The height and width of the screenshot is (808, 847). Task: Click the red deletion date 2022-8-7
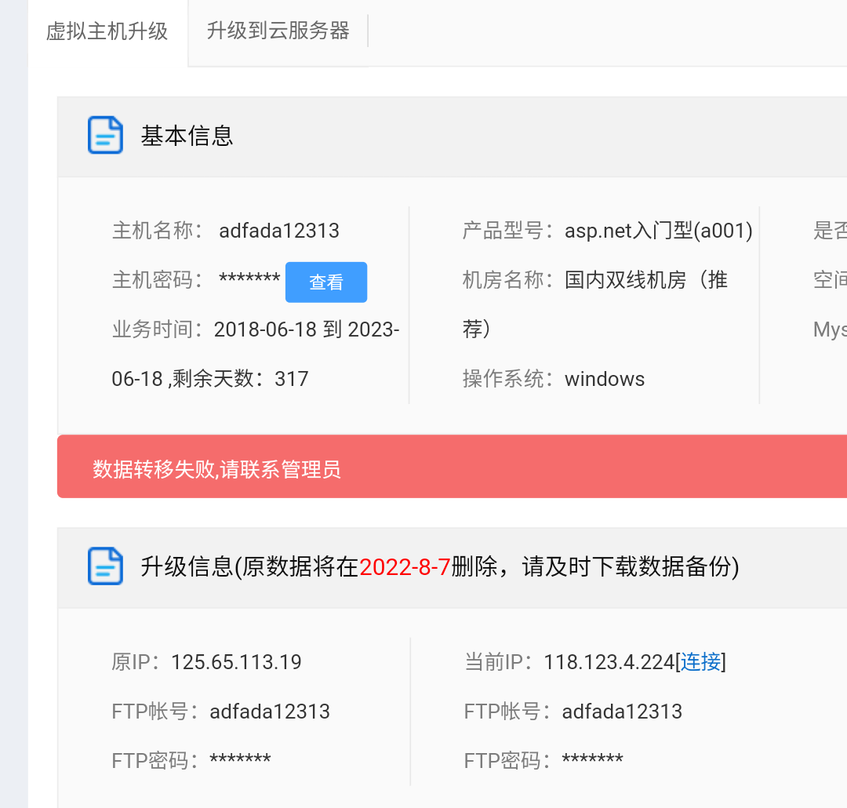click(405, 567)
